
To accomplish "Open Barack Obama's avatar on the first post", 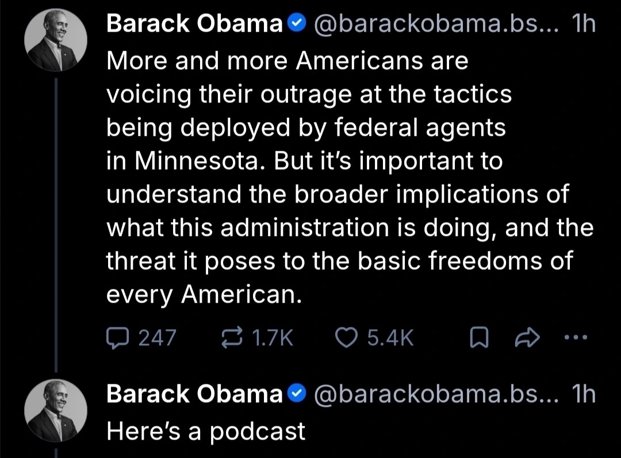I will [x=56, y=40].
